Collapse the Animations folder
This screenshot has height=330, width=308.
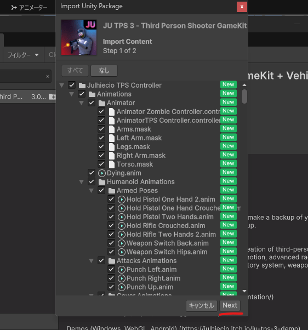click(72, 94)
